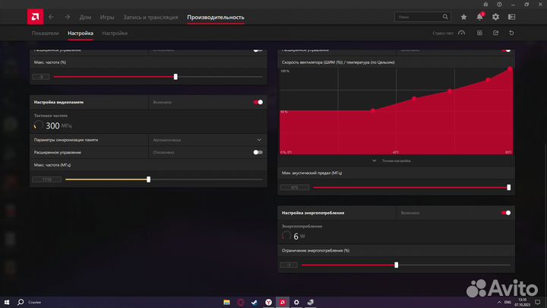Click the magnifier icon in search box
Viewport: 547px width, 308px height.
point(445,17)
